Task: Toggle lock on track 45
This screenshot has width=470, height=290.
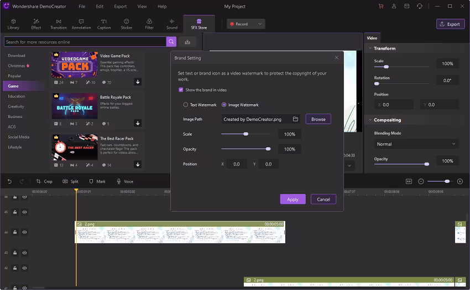Action: (x=15, y=212)
